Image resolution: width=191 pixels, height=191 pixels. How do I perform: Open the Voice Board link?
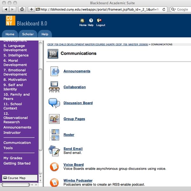point(74,165)
